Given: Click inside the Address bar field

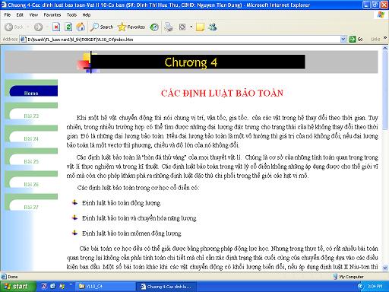Looking at the screenshot, I should (182, 40).
